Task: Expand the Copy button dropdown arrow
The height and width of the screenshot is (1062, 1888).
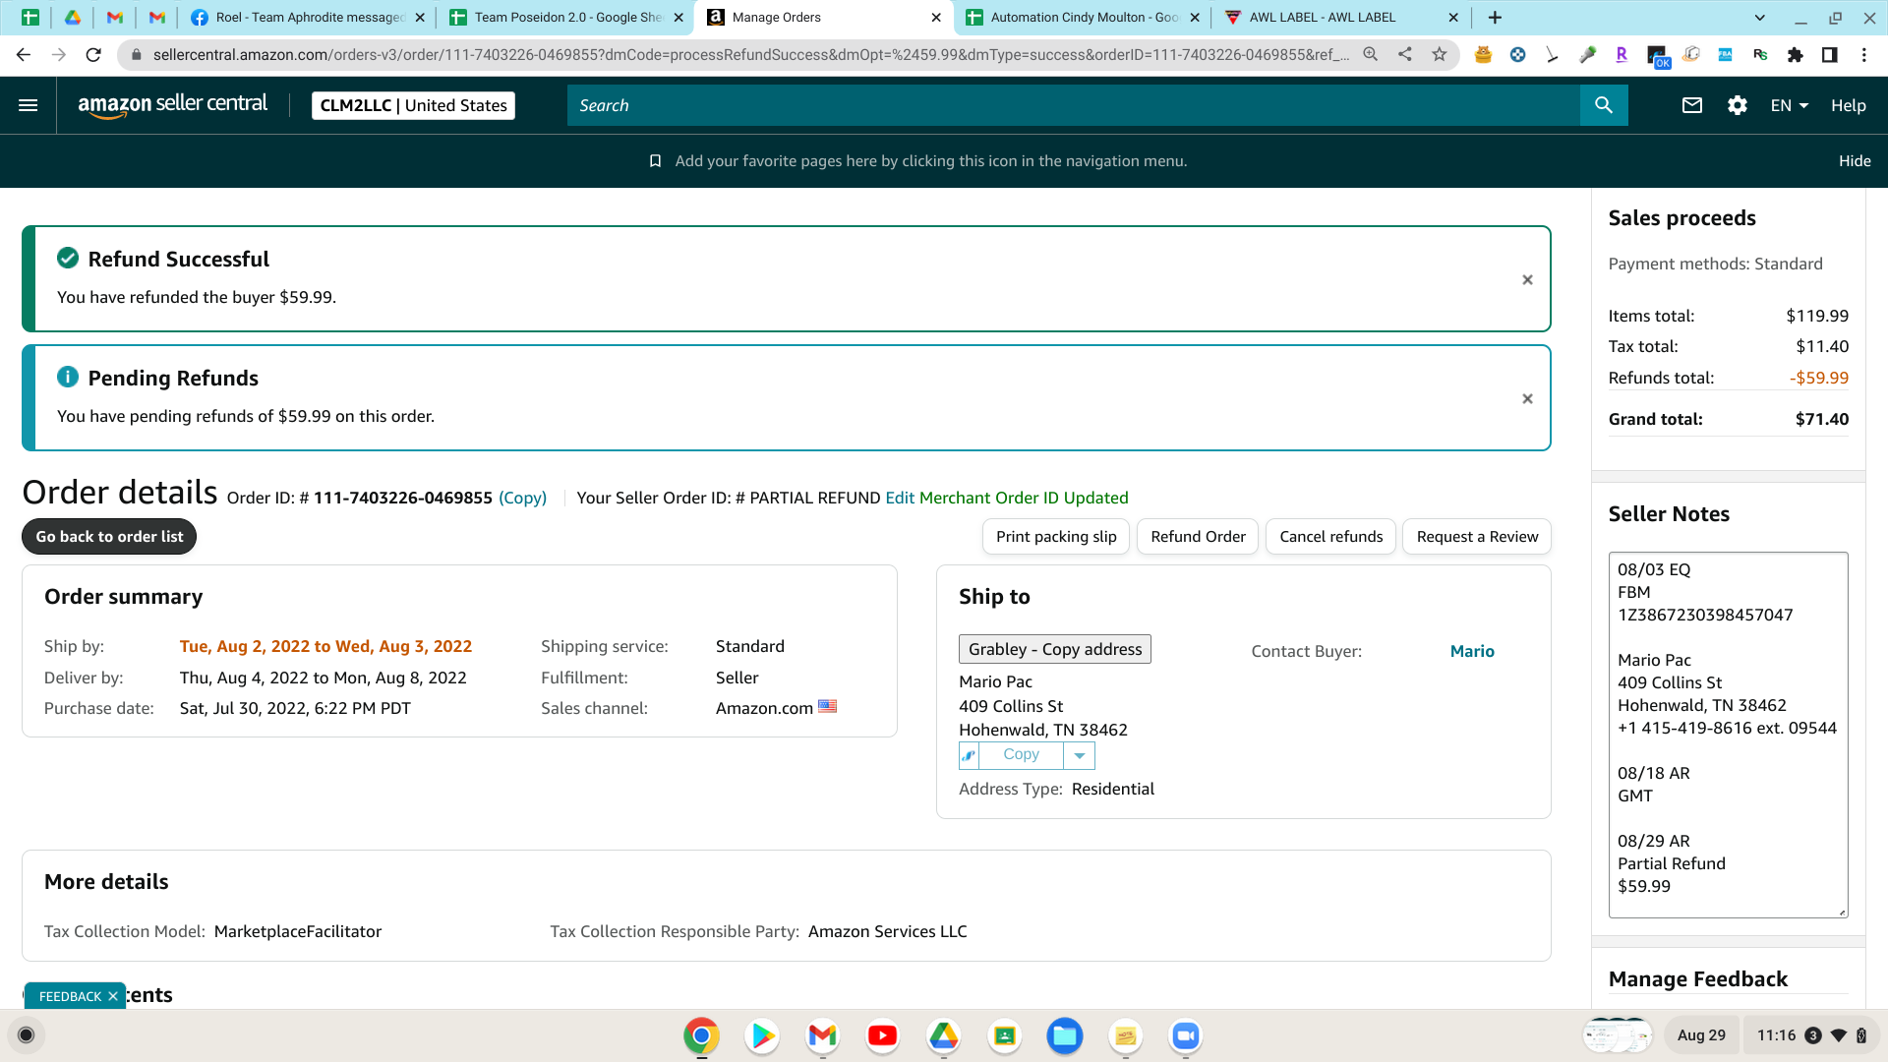Action: coord(1080,755)
